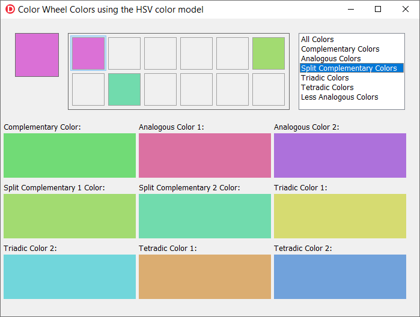Select Analogous Colors list entry
The height and width of the screenshot is (317, 420).
click(331, 59)
